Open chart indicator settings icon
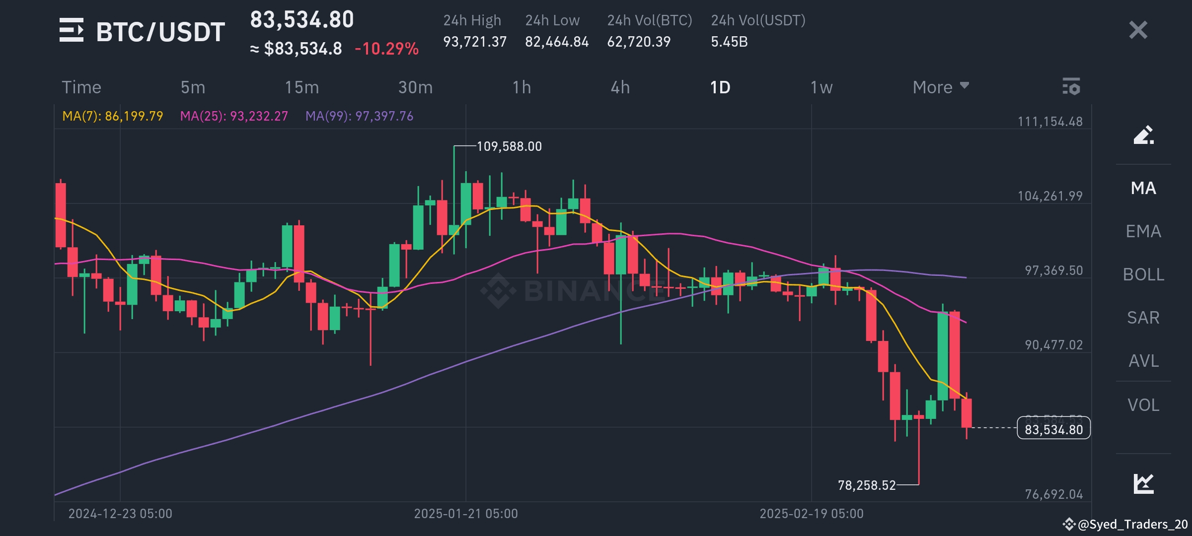 1071,87
